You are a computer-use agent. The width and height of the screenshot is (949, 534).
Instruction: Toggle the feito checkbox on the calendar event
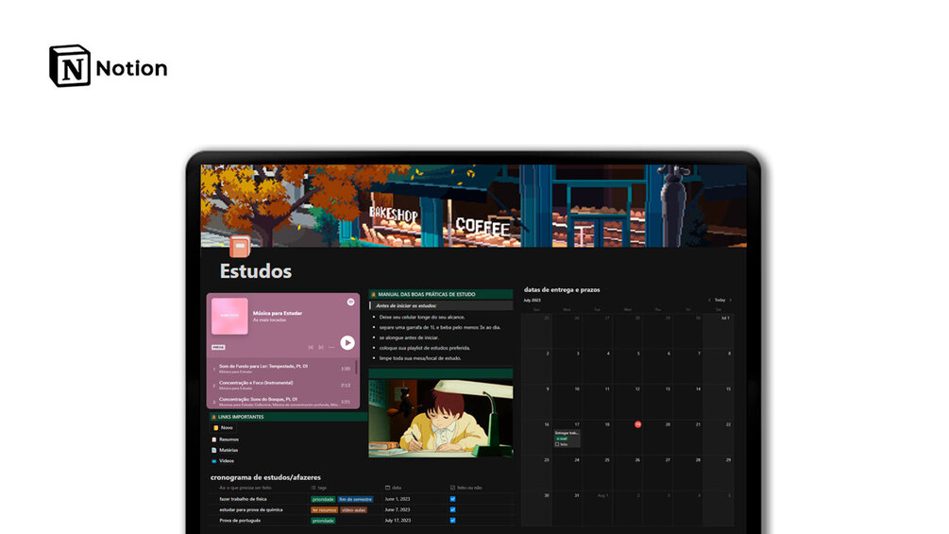pyautogui.click(x=557, y=444)
